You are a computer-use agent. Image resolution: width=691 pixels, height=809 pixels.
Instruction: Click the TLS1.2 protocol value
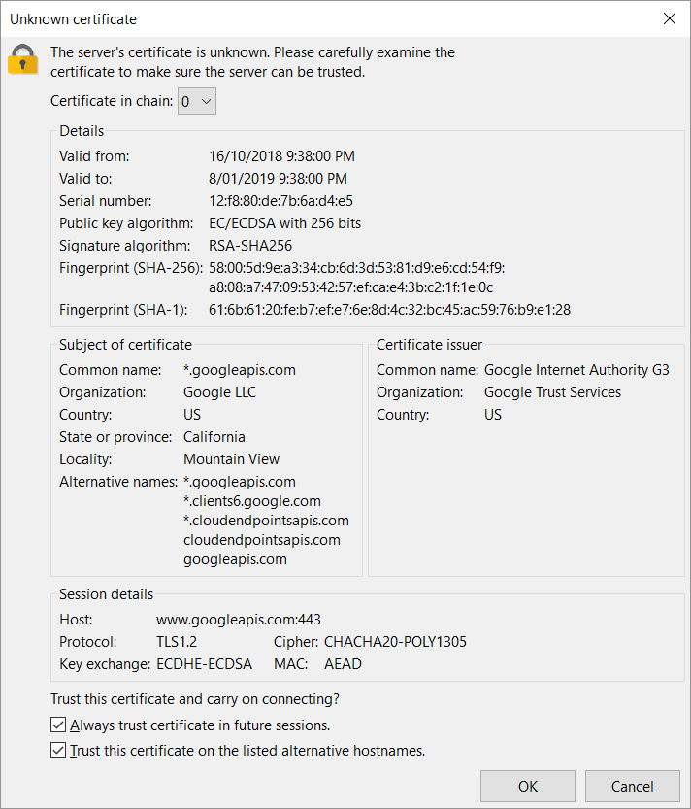pos(177,642)
